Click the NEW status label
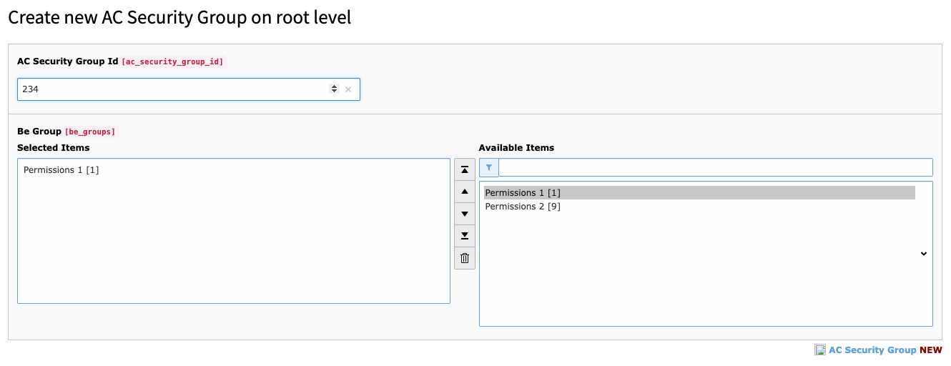 (931, 350)
